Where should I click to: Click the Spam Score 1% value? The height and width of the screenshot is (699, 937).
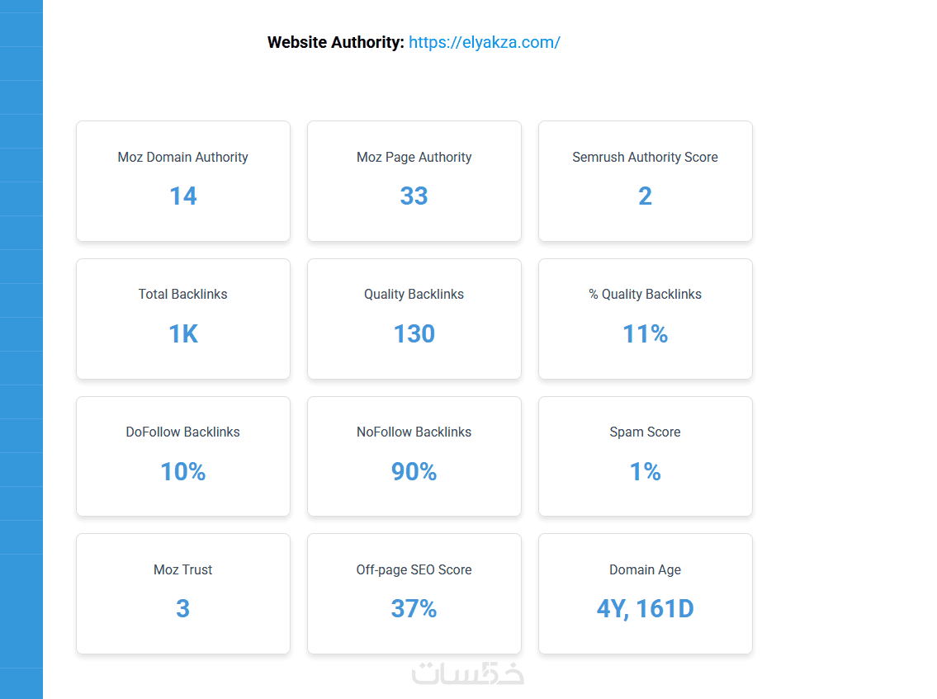click(x=645, y=472)
